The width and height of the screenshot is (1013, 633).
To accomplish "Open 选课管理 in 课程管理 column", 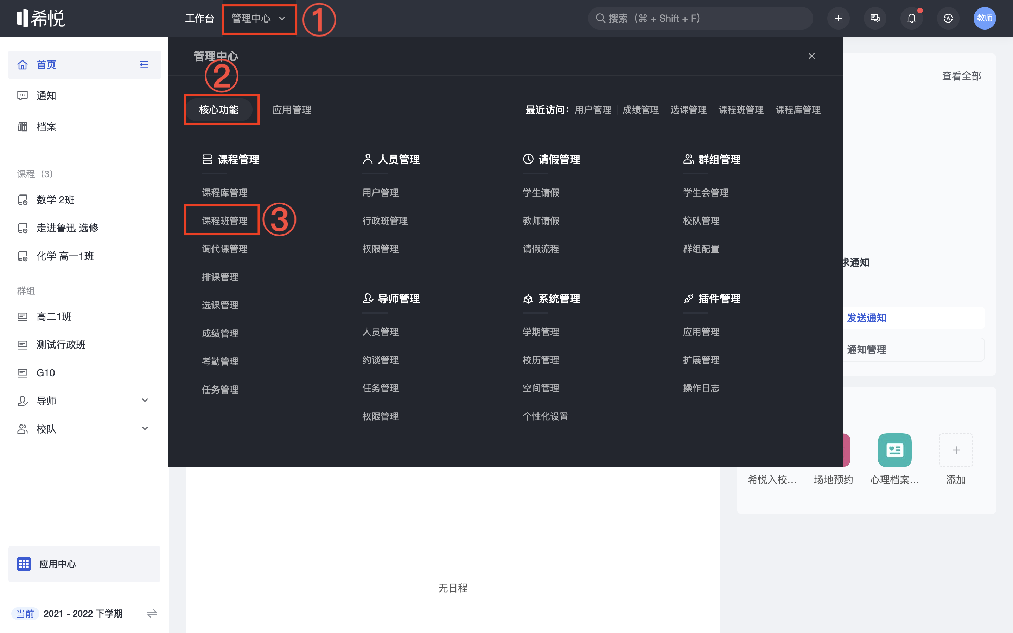I will coord(220,305).
